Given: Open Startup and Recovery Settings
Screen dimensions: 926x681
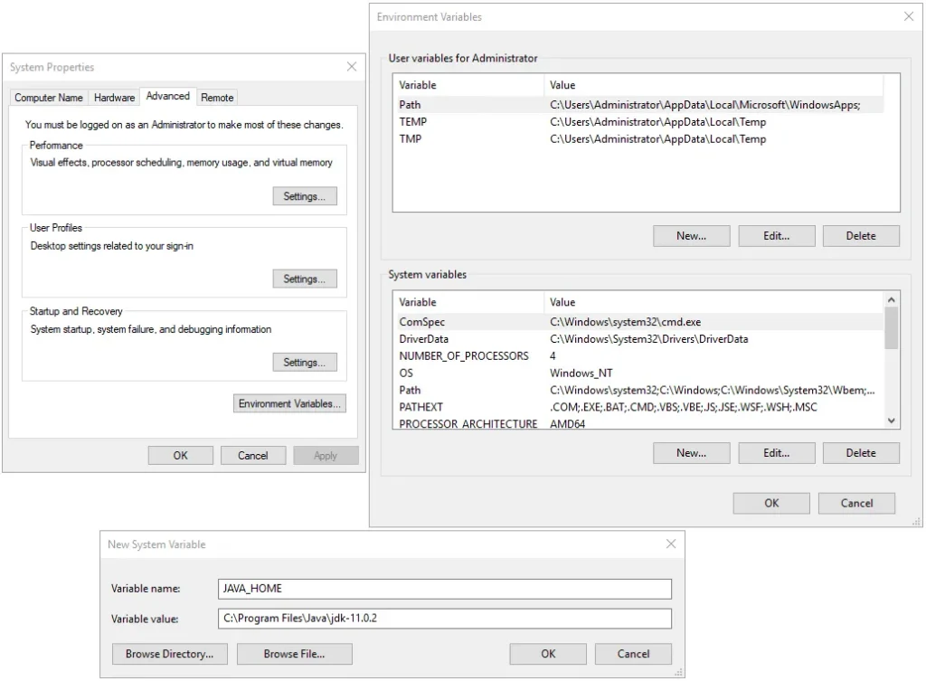Looking at the screenshot, I should click(x=304, y=363).
